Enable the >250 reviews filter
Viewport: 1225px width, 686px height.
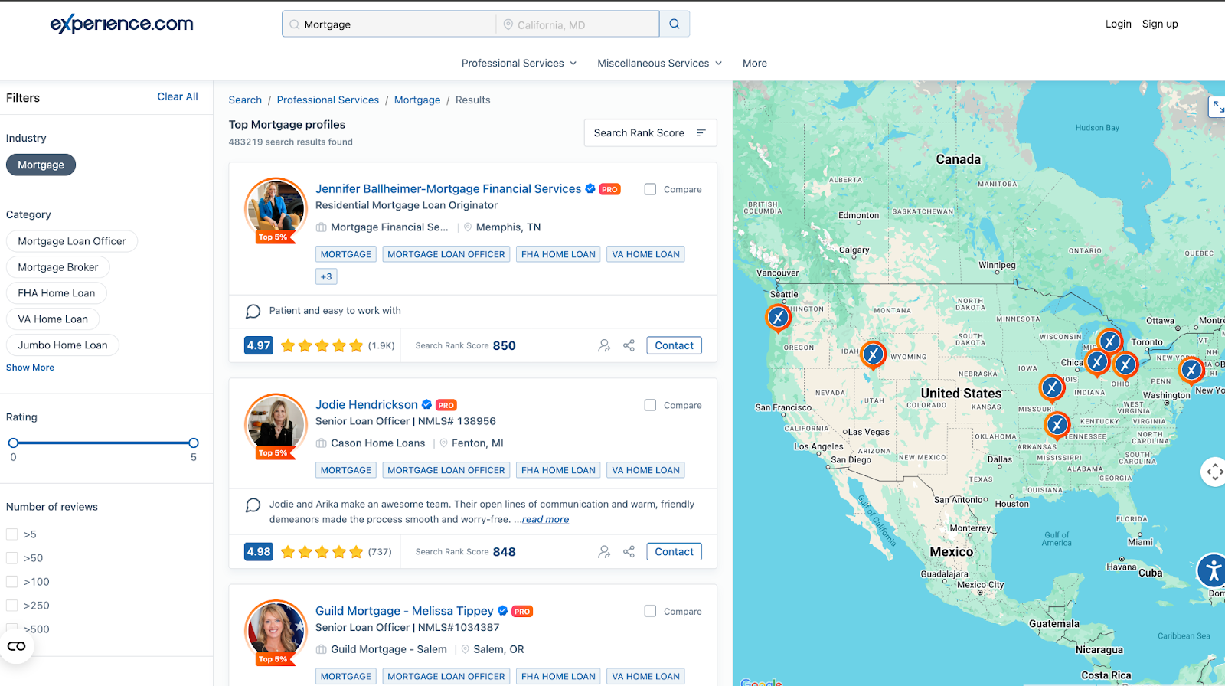12,606
